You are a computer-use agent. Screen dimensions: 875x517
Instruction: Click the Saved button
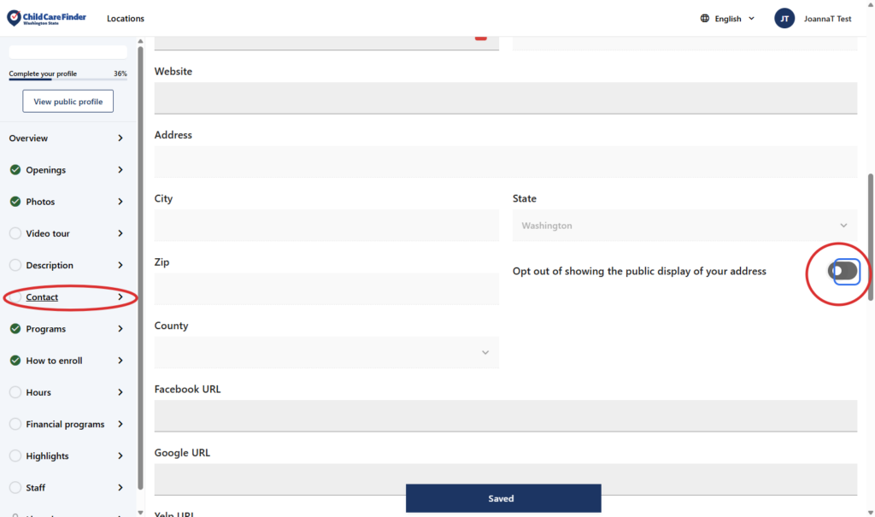(502, 498)
